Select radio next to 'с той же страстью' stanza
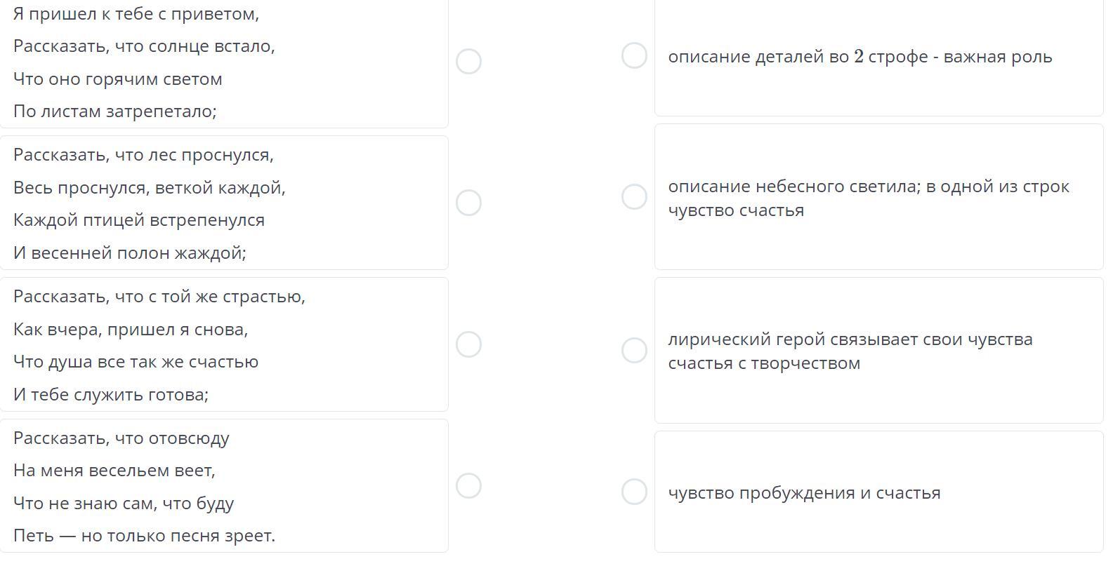Image resolution: width=1113 pixels, height=566 pixels. 468,344
